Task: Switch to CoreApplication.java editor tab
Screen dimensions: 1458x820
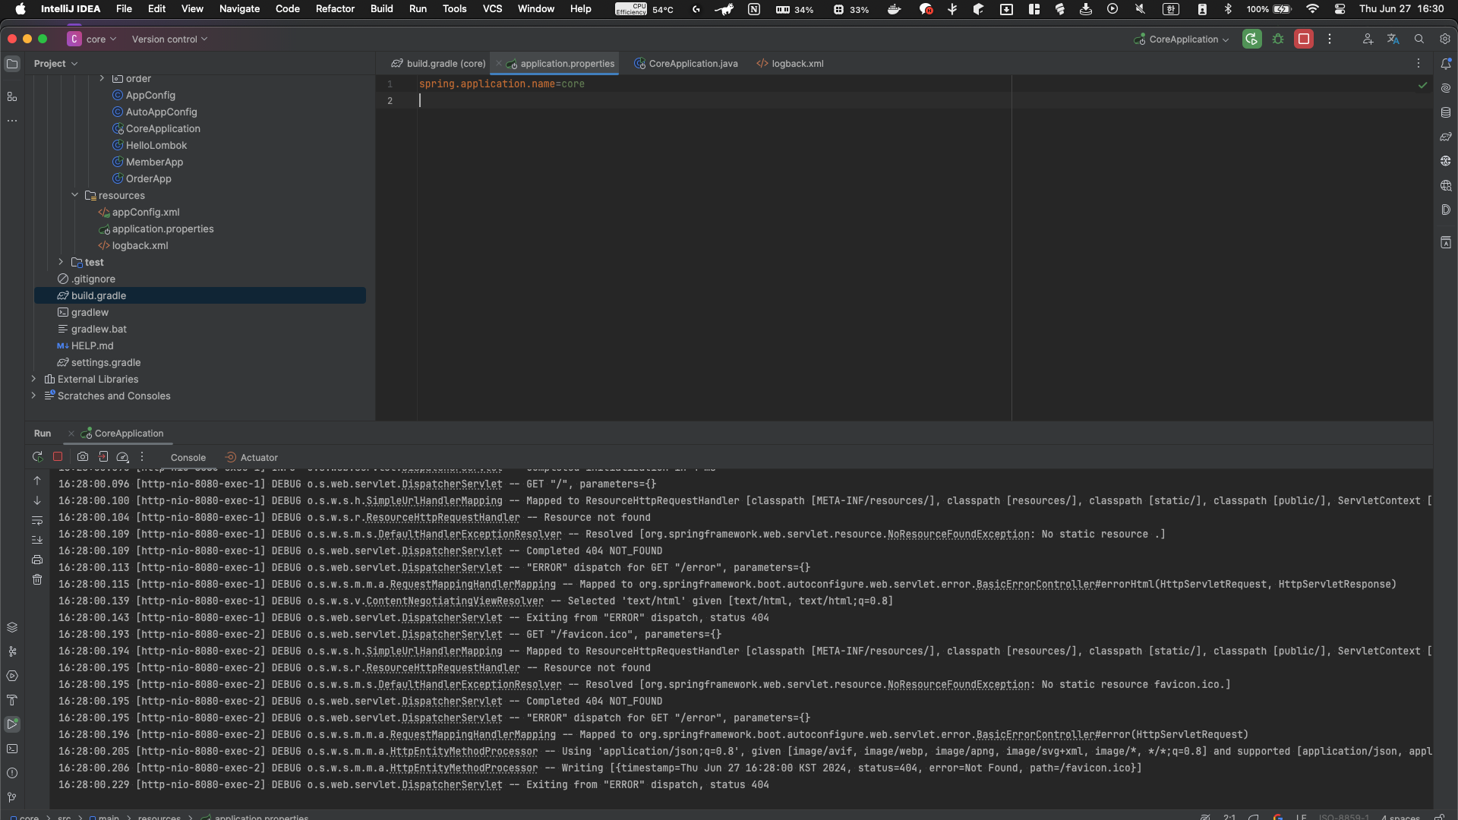Action: (686, 64)
